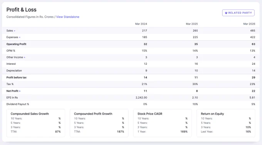Click Stock Price CAGR 1 Year value 169%
The width and height of the screenshot is (262, 145).
point(184,132)
